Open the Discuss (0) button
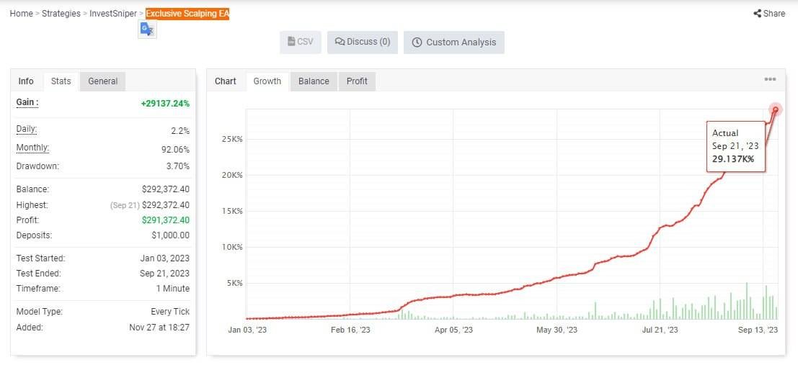The height and width of the screenshot is (365, 798). 363,42
